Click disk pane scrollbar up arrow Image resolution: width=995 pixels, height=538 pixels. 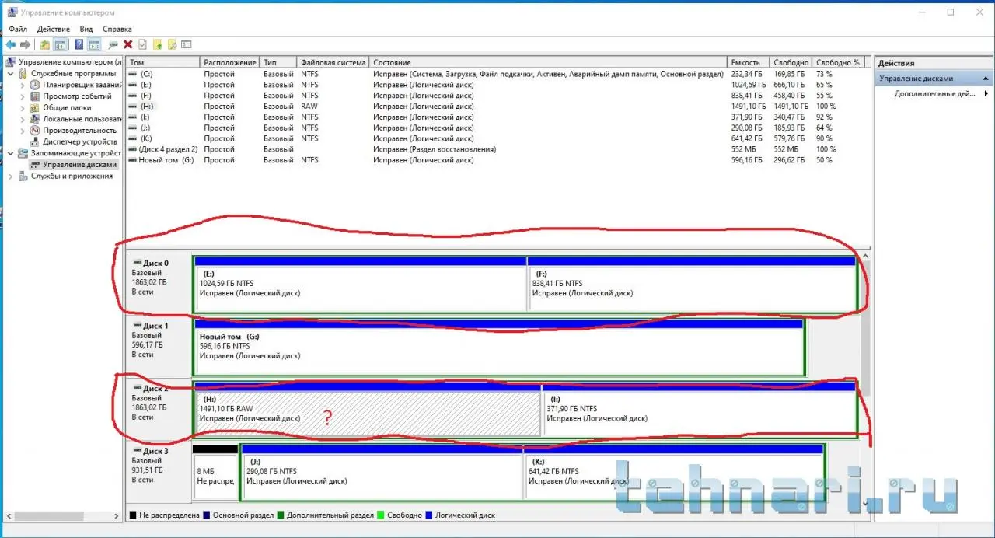click(867, 256)
